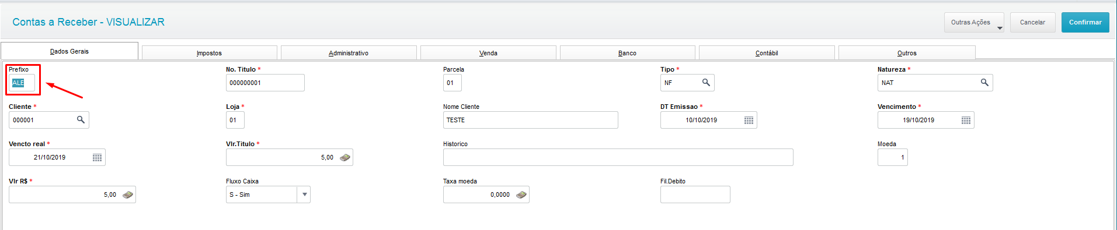Screen dimensions: 1117x230
Task: Open the DT Emissao calendar icon
Action: [x=749, y=120]
